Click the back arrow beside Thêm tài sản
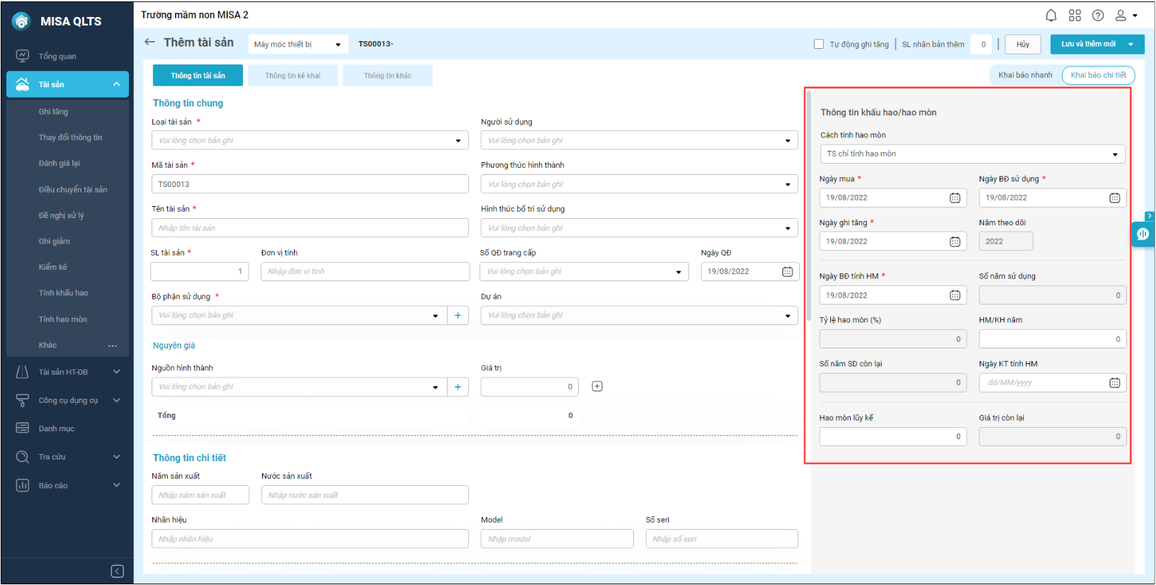Screen dimensions: 1156x585 coord(149,42)
